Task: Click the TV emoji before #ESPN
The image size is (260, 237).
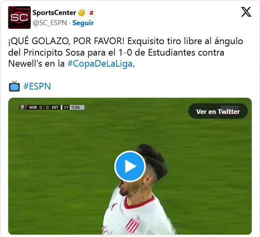Action: click(14, 86)
